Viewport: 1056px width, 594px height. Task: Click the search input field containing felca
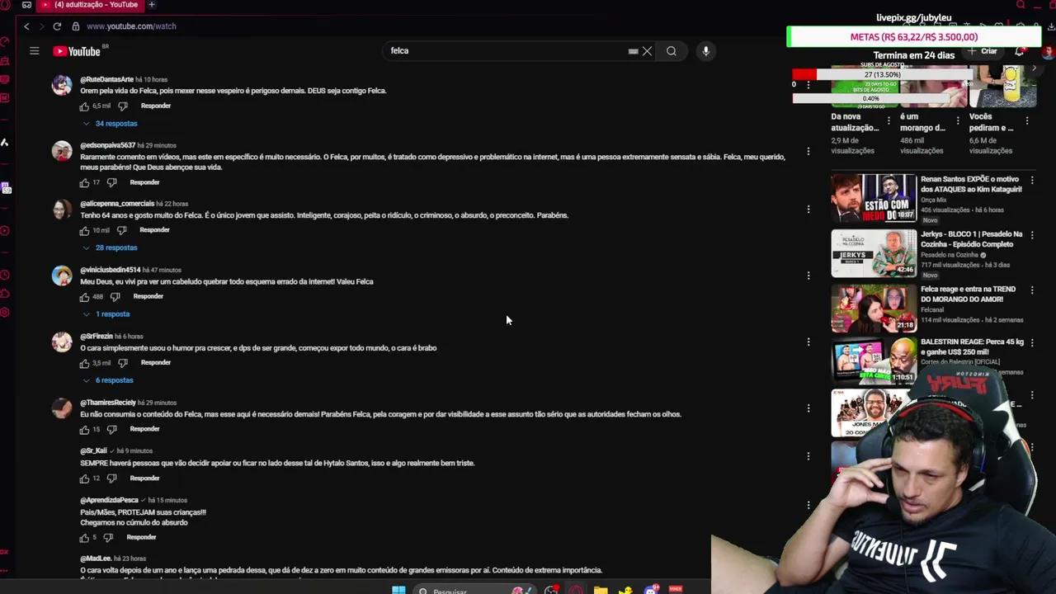pyautogui.click(x=507, y=51)
